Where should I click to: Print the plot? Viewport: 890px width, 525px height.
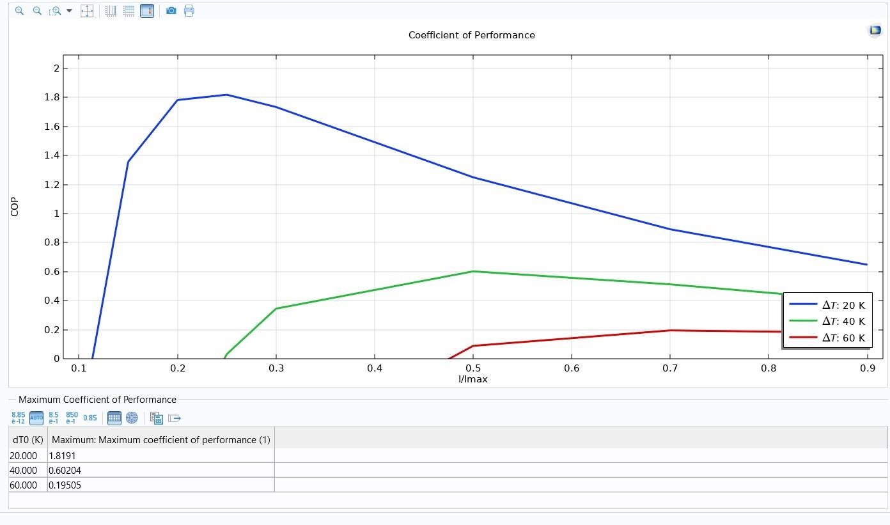click(189, 11)
